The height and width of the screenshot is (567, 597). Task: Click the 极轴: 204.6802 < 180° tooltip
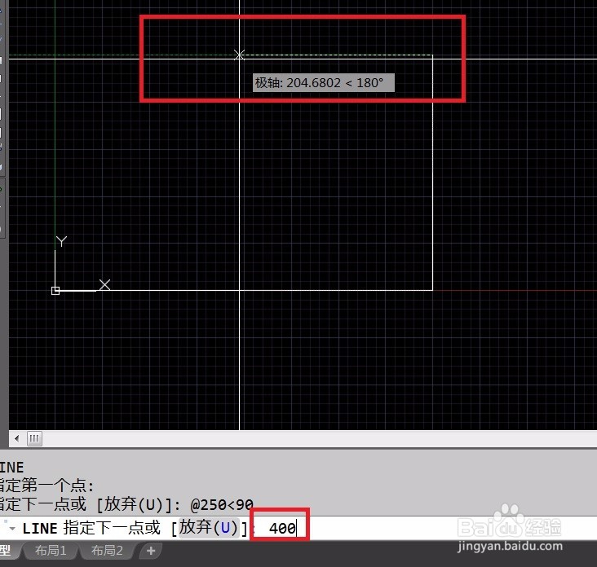point(324,82)
